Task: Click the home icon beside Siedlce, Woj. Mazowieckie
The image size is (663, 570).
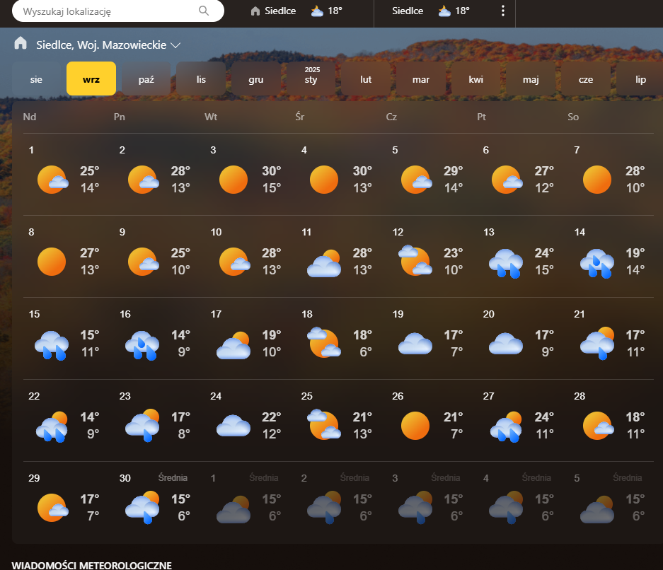Action: 21,44
